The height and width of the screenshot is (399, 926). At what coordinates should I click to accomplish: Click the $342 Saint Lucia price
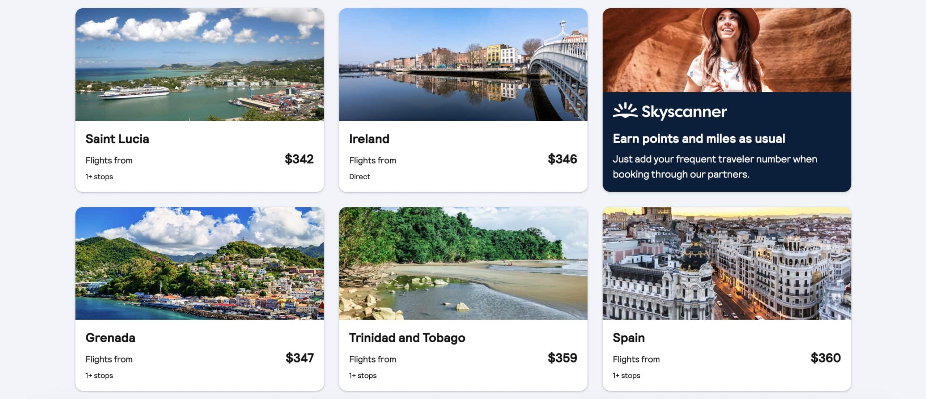299,159
